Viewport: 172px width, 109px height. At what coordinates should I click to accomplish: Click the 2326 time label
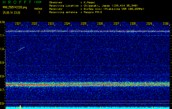pos(100,24)
